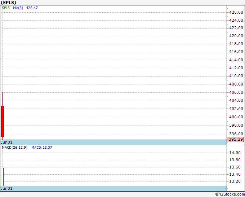Screen dimensions: 245x197
Task: Click the (SPLS) chart title
Action: click(x=9, y=3)
